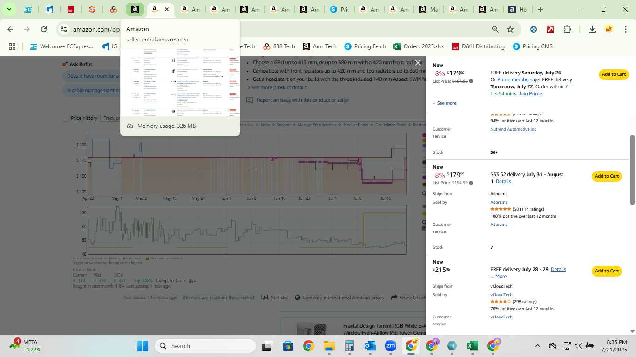Close the active Amazon tab
This screenshot has width=636, height=357.
(167, 9)
